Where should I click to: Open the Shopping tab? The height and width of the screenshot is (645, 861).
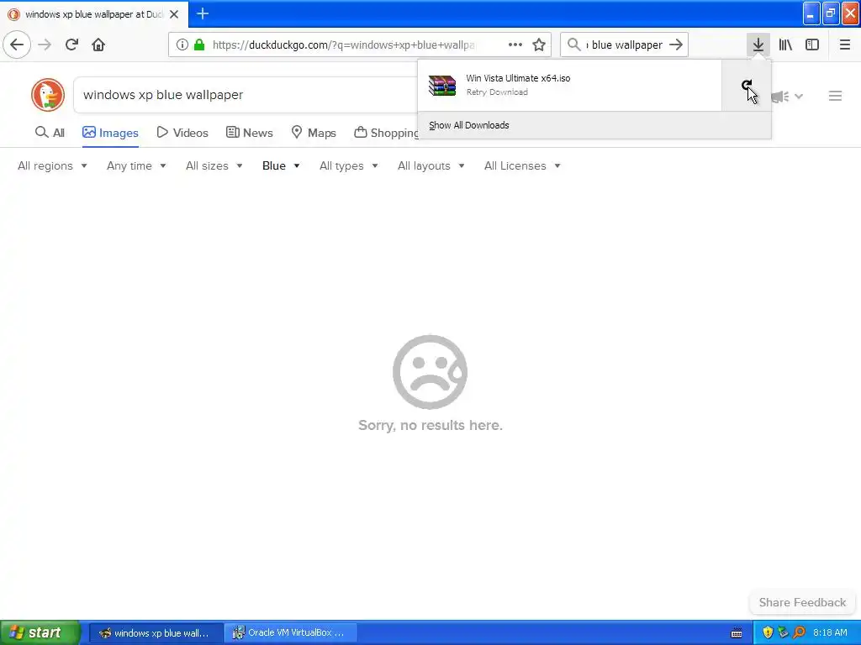click(387, 133)
